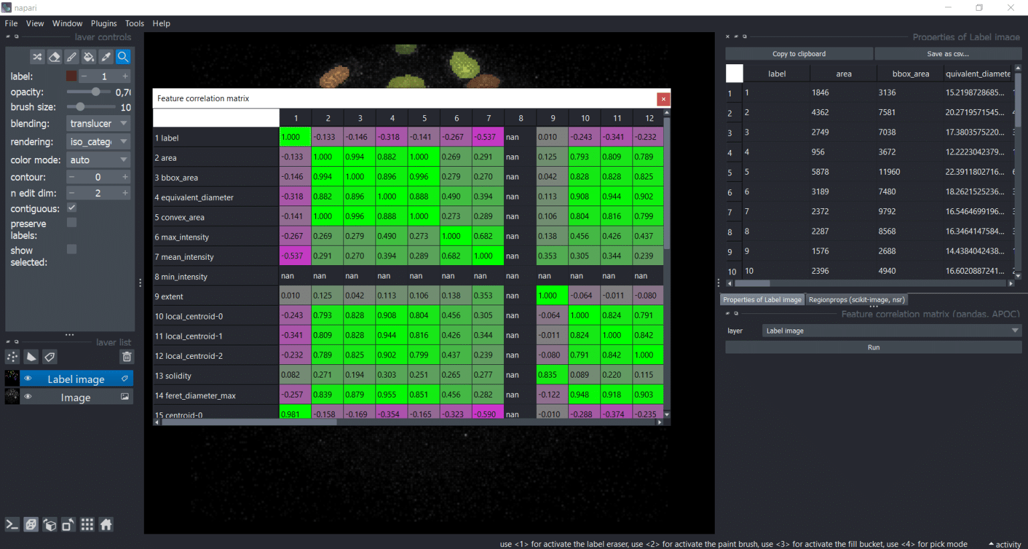Click the Copy to clipboard button
1028x549 pixels.
[798, 54]
